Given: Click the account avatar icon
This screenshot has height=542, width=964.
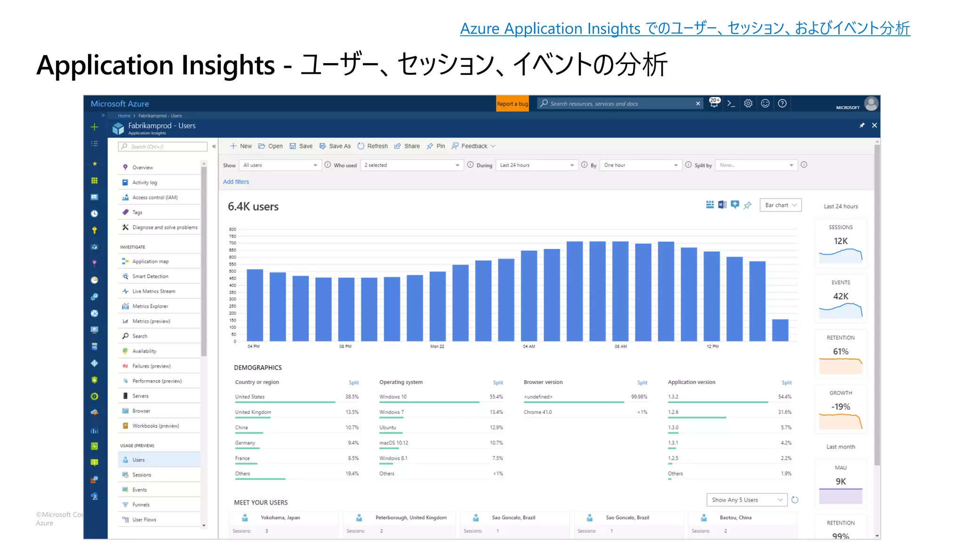Looking at the screenshot, I should click(871, 104).
